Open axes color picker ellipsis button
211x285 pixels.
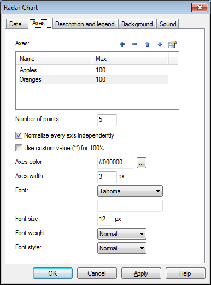pyautogui.click(x=142, y=163)
